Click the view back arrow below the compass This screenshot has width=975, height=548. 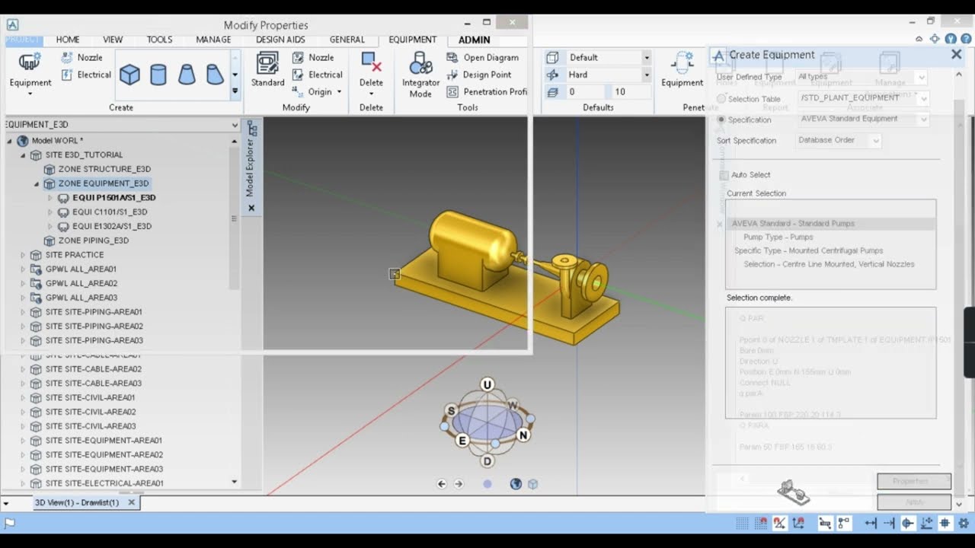442,484
